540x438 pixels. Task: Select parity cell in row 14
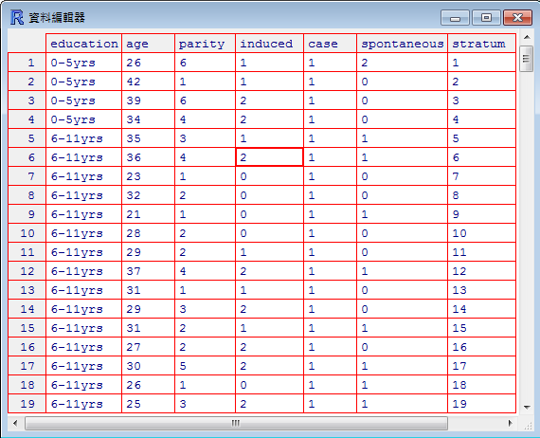(x=205, y=309)
